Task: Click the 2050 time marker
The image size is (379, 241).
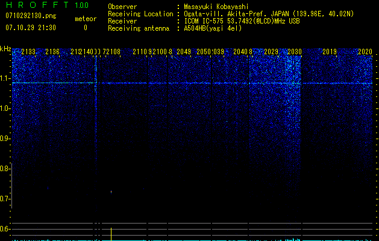Action: coord(204,52)
